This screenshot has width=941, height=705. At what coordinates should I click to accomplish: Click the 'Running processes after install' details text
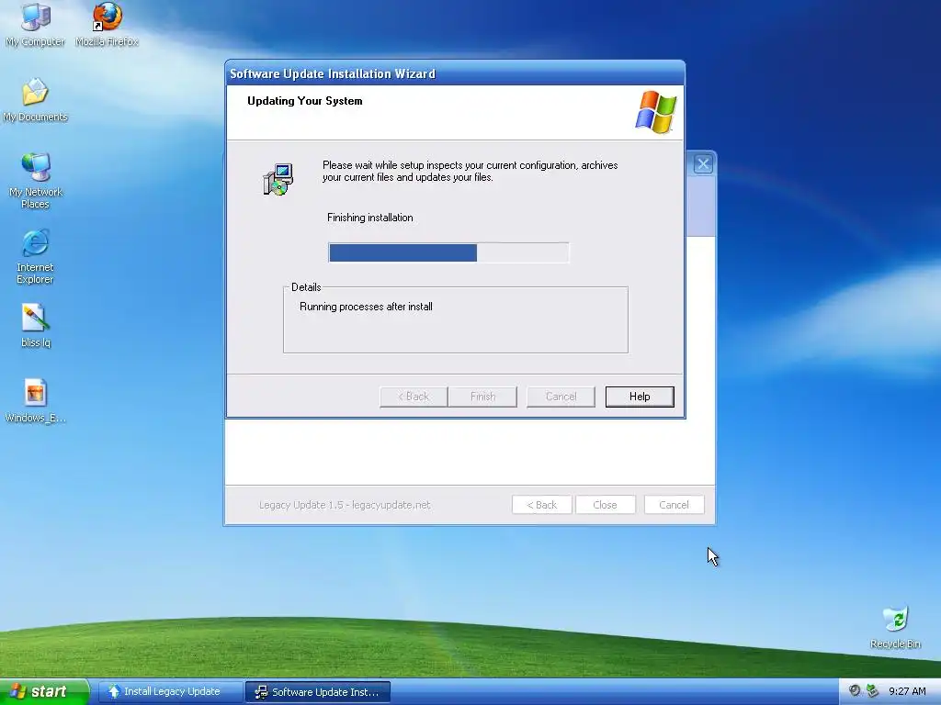pyautogui.click(x=366, y=307)
